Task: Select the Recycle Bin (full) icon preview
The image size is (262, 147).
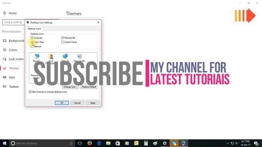Action: (x=79, y=58)
